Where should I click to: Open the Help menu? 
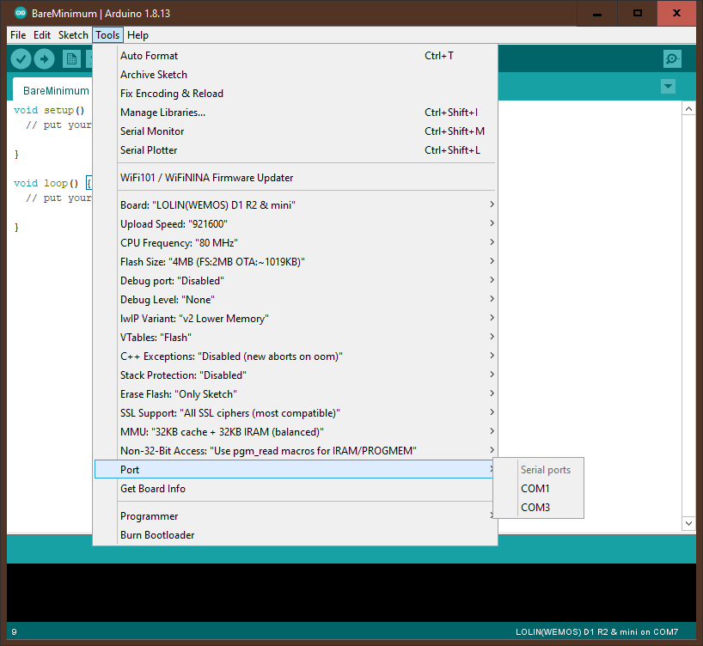pyautogui.click(x=138, y=35)
